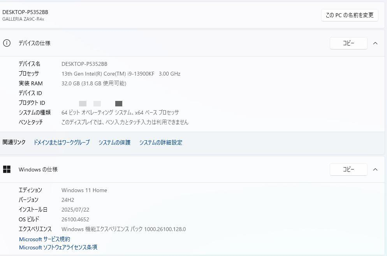Open ドメインまたはワークグループ link

pos(62,142)
